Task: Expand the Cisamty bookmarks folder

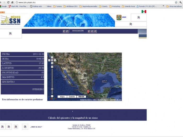Action: tap(103, 7)
